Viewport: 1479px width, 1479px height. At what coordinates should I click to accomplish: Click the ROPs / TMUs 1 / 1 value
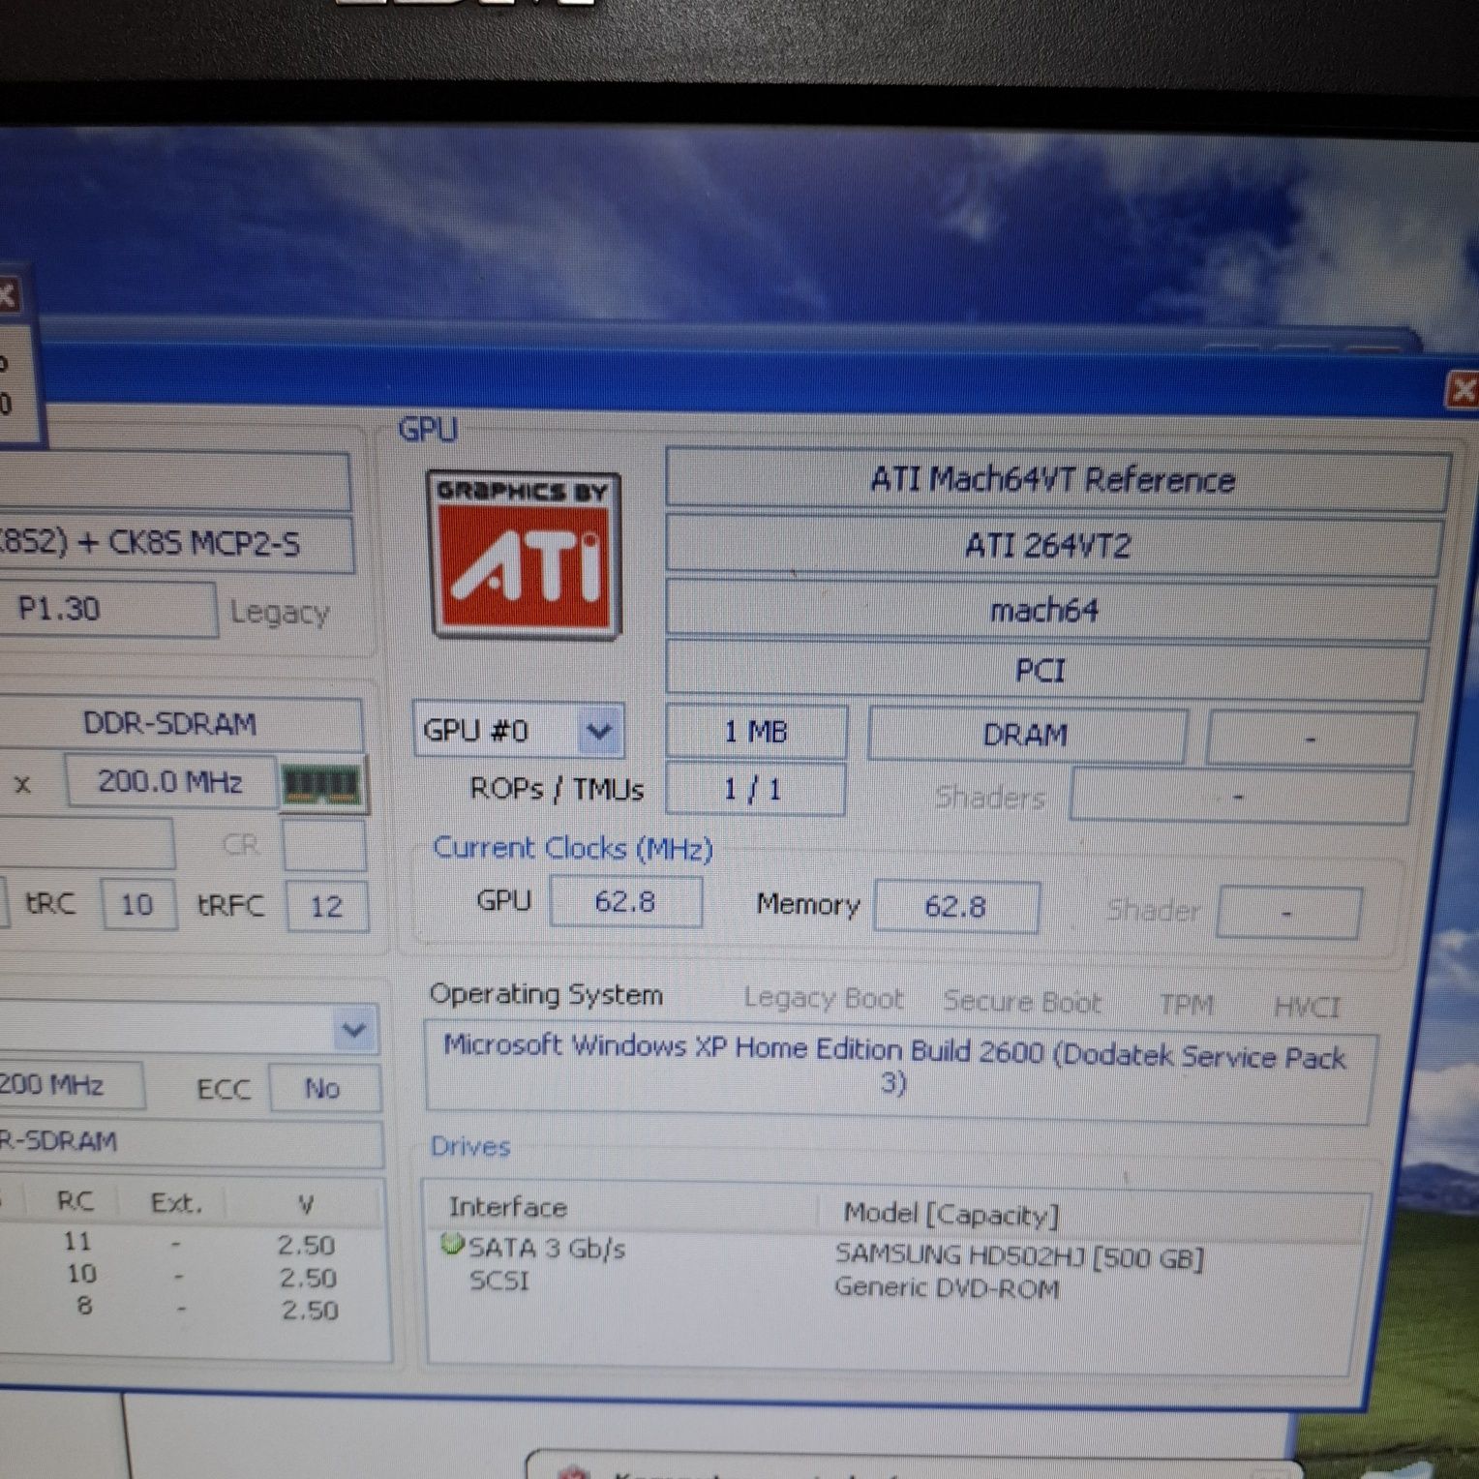click(x=754, y=789)
